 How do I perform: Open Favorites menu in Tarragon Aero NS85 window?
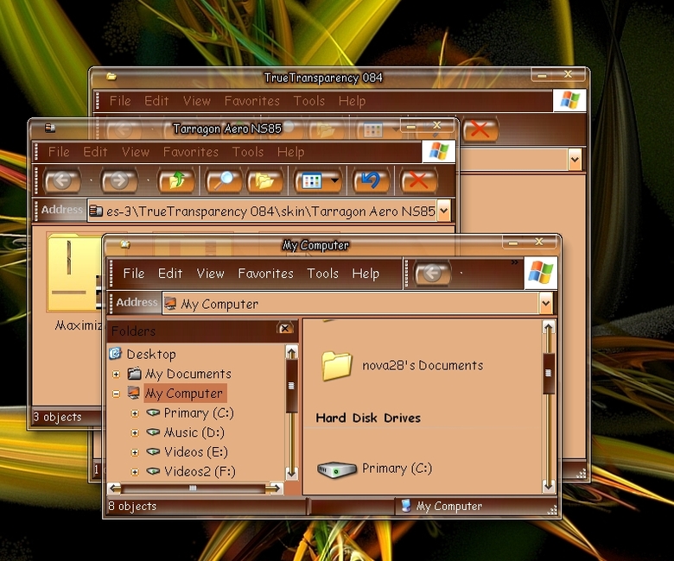[x=191, y=152]
